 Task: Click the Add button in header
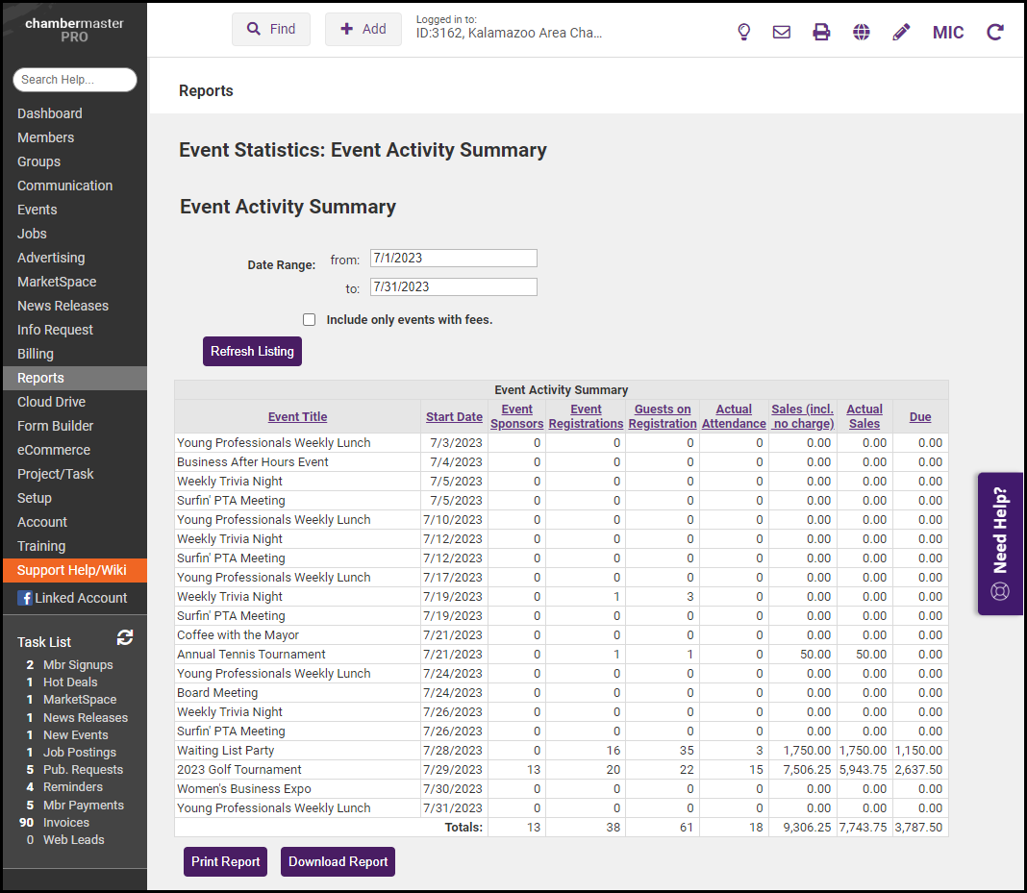point(363,30)
